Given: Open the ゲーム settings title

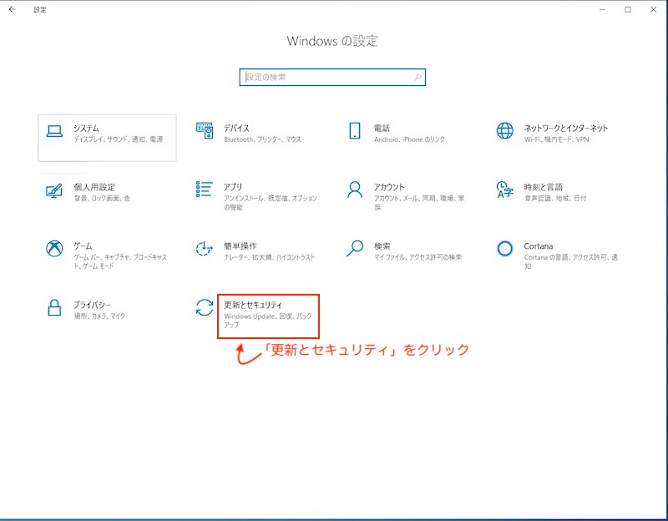Looking at the screenshot, I should coord(83,245).
